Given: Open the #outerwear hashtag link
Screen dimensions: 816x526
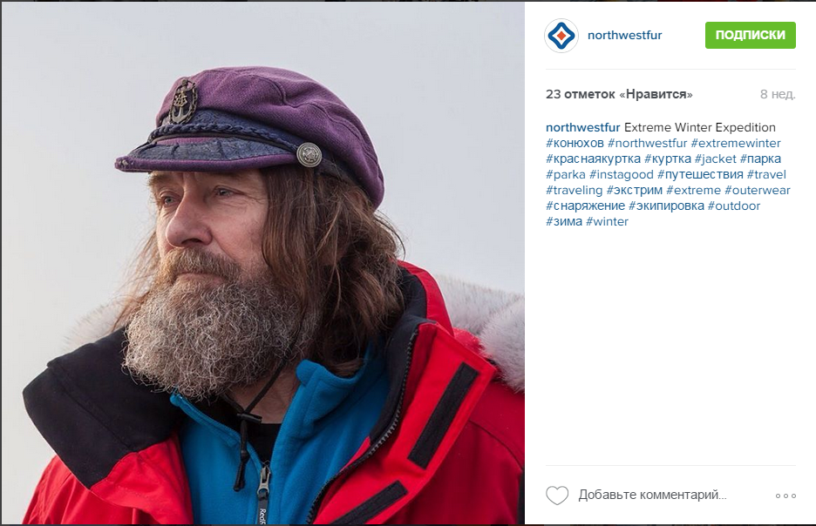Looking at the screenshot, I should (758, 190).
